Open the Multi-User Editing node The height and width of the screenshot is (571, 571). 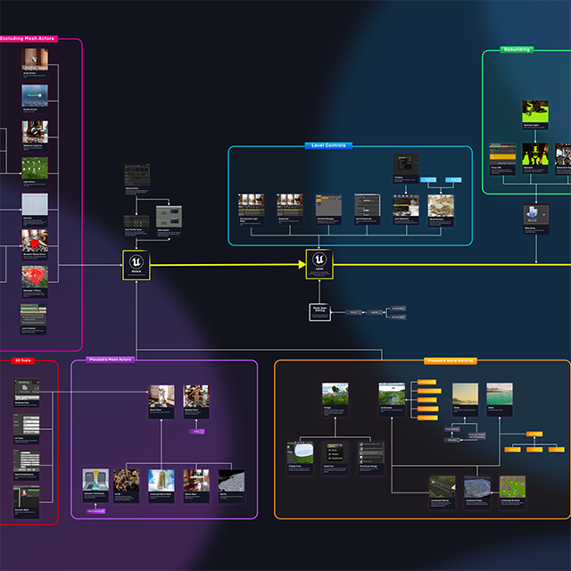[319, 312]
